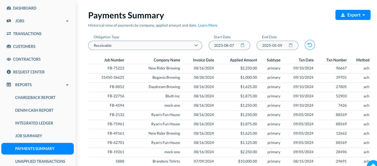
Task: Open the Obligation Type dropdown
Action: pyautogui.click(x=145, y=45)
